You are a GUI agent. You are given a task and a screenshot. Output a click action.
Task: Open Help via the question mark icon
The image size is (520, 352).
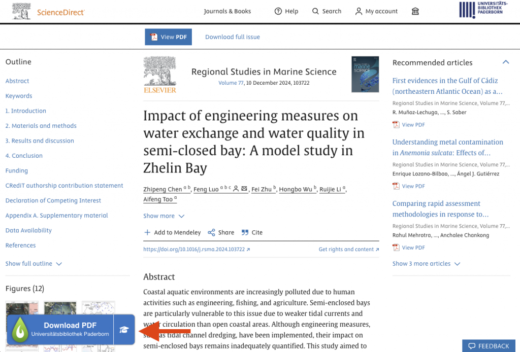(x=278, y=11)
